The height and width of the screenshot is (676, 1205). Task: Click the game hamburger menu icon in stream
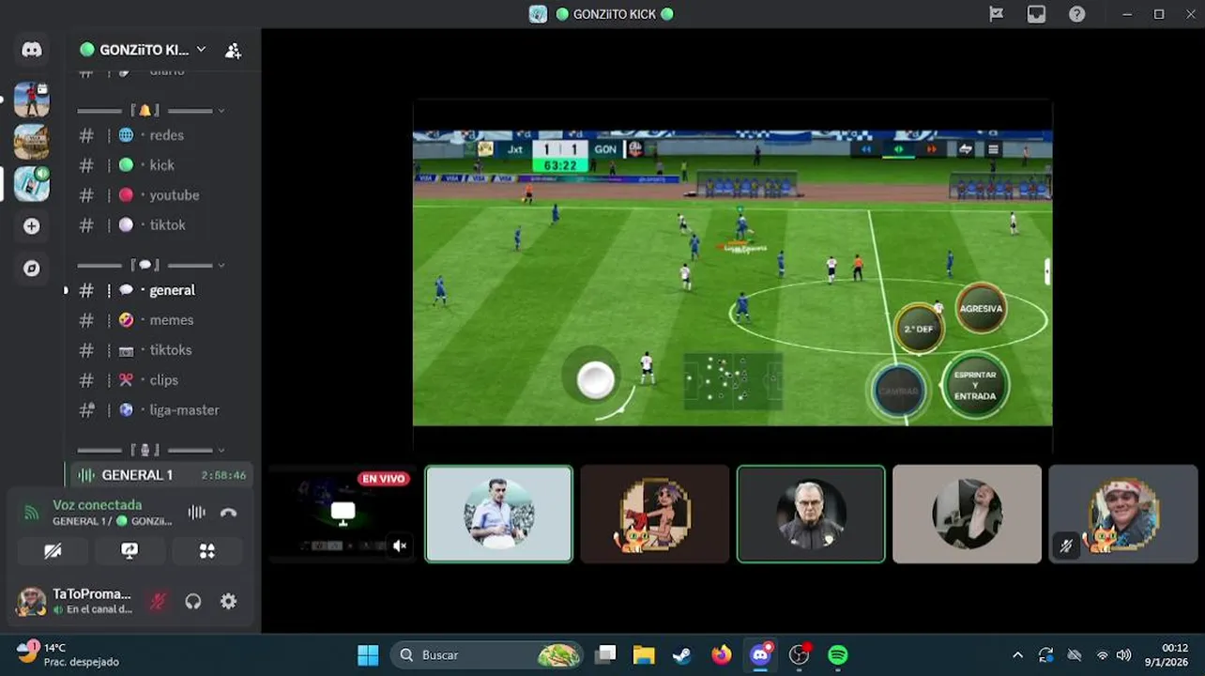coord(993,149)
